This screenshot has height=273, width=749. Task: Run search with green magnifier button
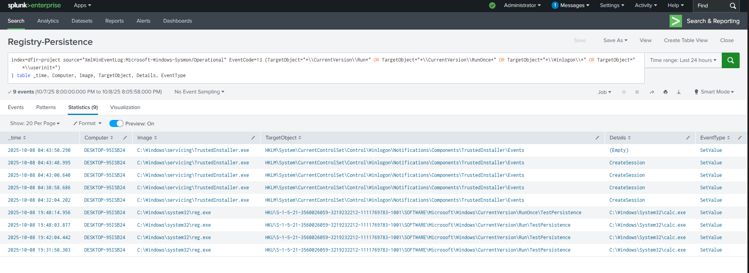point(730,60)
